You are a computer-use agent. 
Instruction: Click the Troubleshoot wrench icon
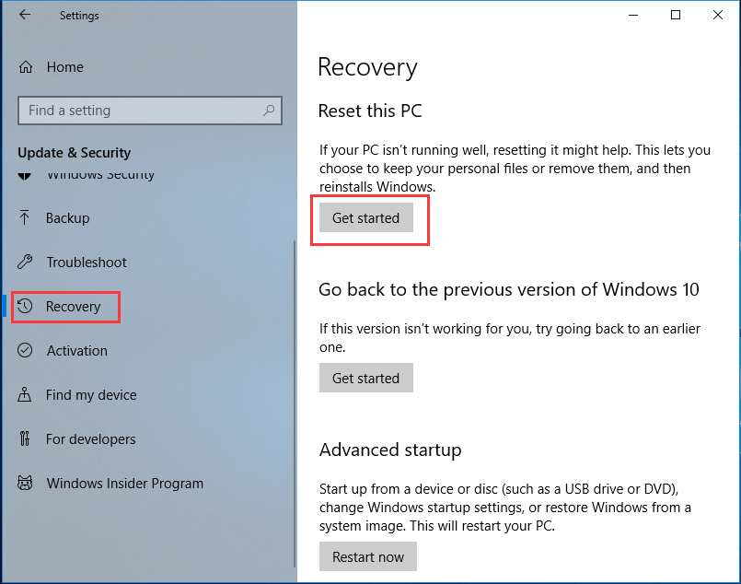27,263
